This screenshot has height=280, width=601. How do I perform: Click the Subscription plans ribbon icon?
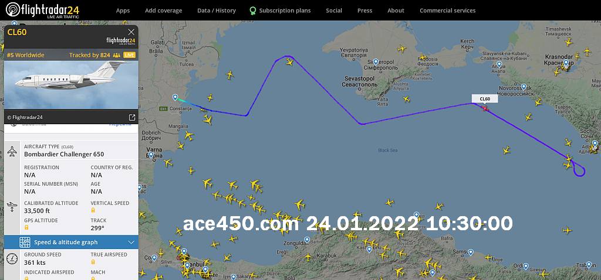252,11
